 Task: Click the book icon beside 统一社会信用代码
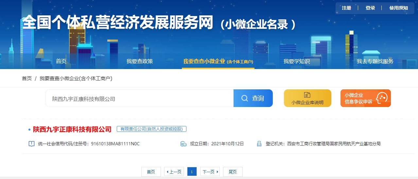(31, 144)
